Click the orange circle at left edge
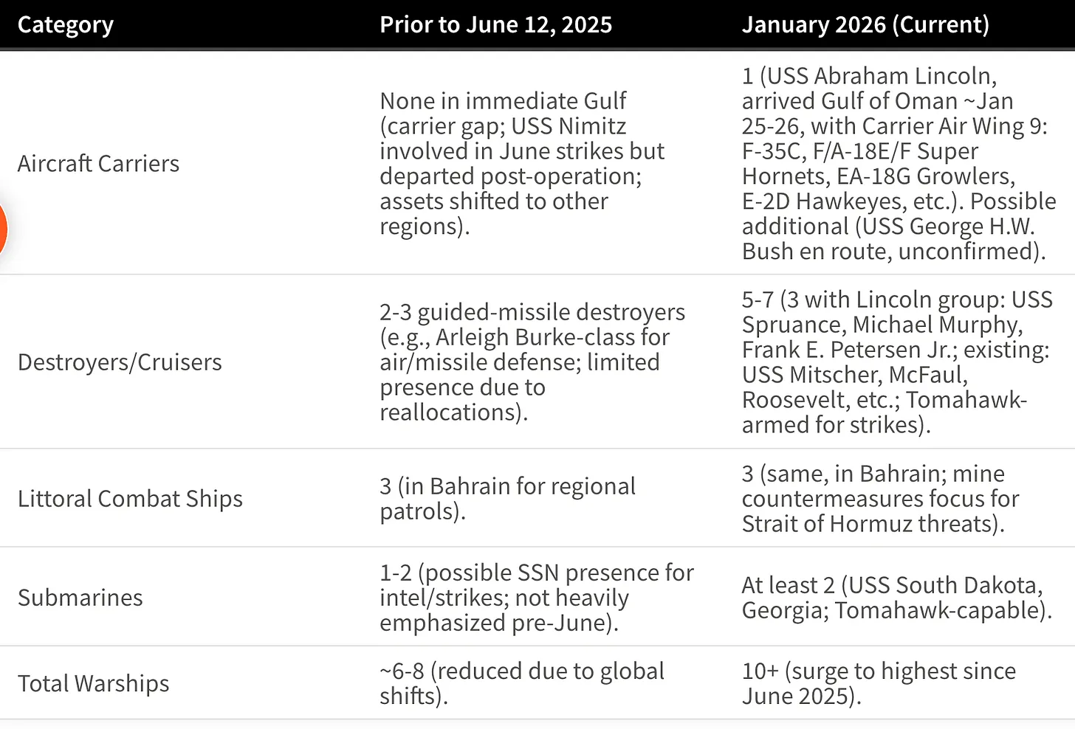 [x=2, y=229]
